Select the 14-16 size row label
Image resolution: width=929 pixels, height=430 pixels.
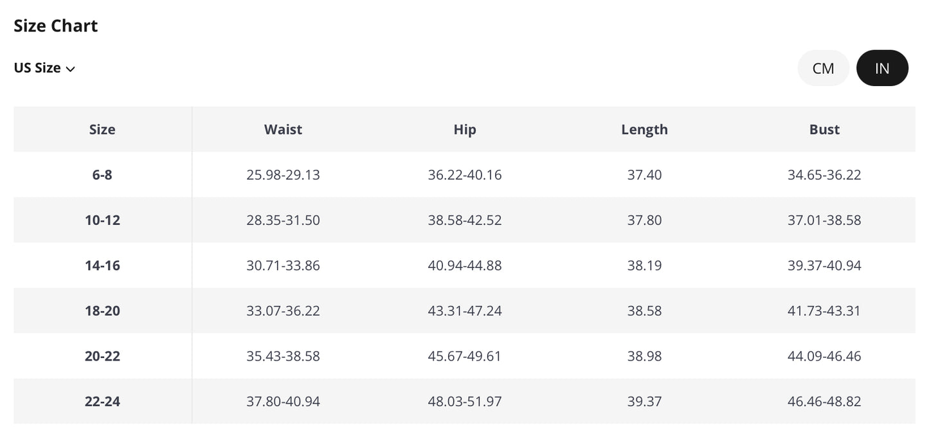pos(102,265)
